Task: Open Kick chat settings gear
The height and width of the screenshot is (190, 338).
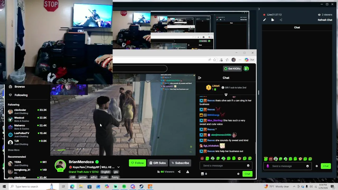Action: 238,174
